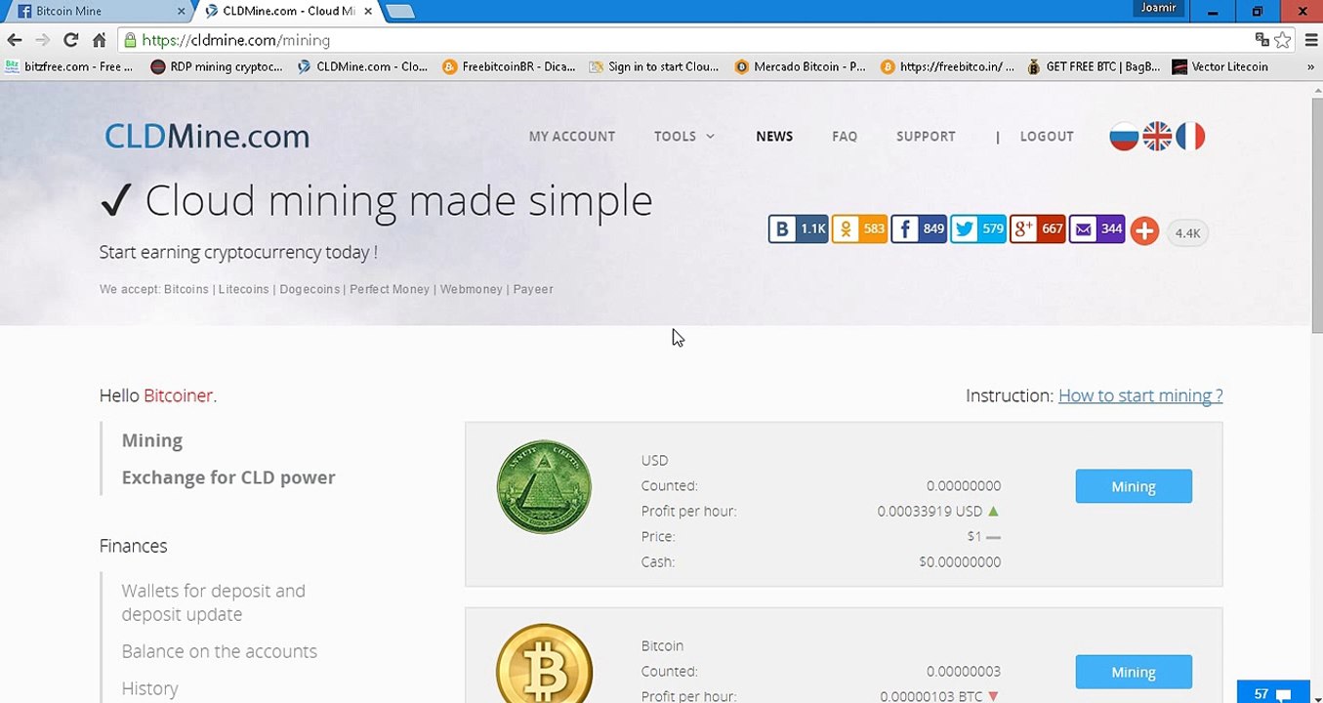Open the SUPPORT navigation item

[x=926, y=137]
